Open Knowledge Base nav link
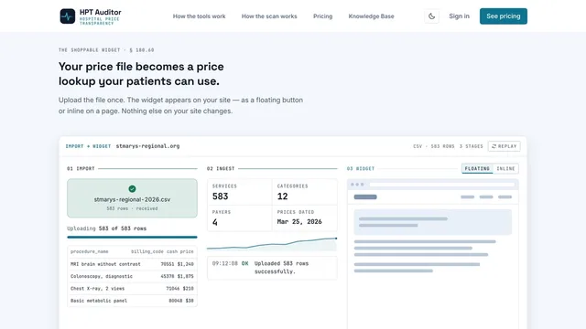586x329 pixels. coord(371,16)
